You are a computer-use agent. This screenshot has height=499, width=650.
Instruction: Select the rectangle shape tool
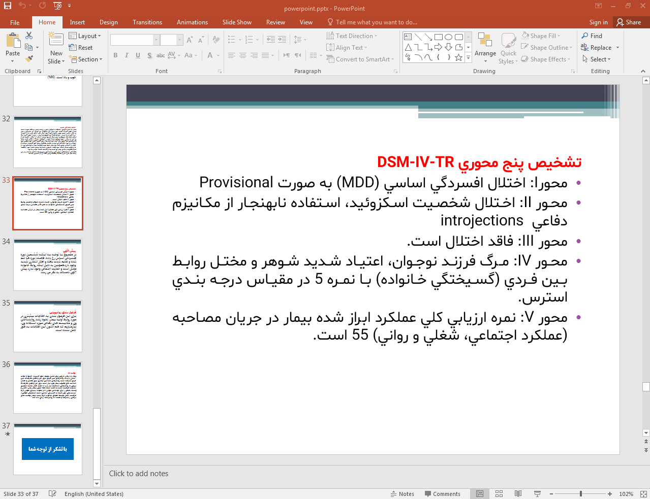[x=439, y=36]
